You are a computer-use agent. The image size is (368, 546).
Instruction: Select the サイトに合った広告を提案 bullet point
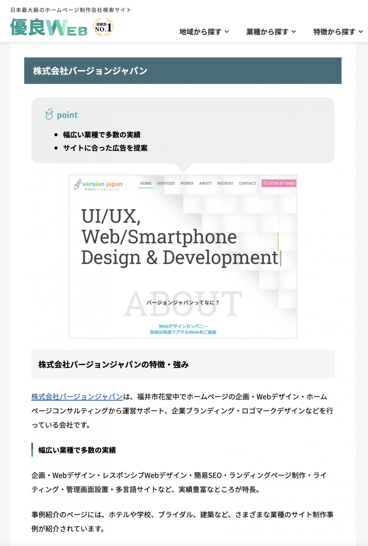point(105,148)
